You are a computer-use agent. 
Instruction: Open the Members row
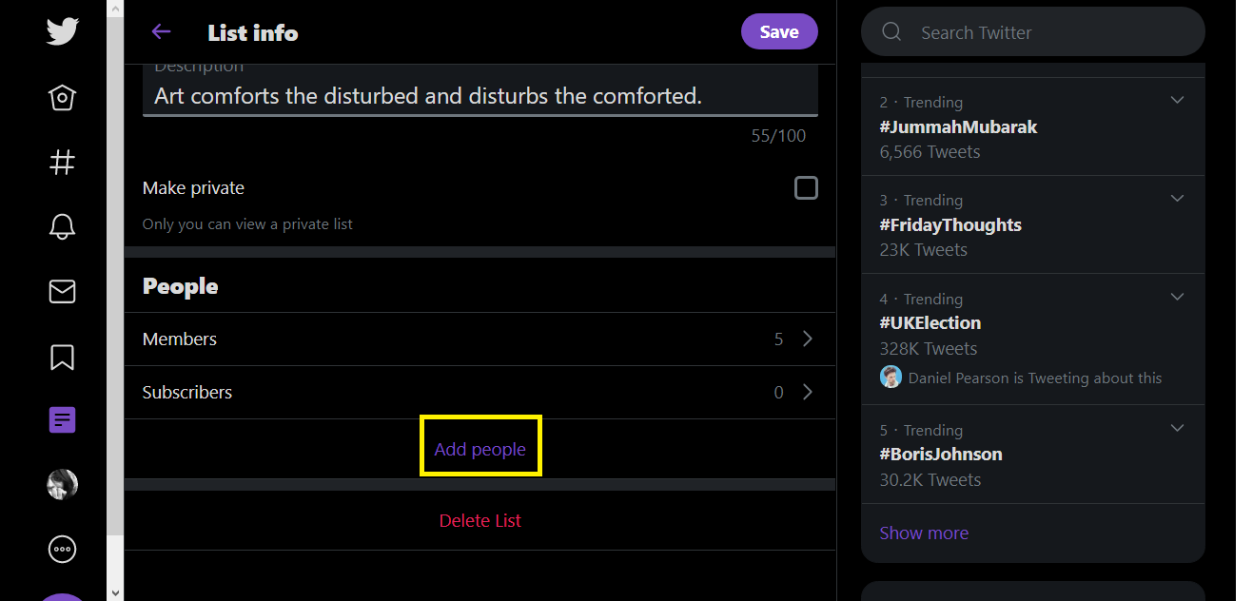click(x=480, y=339)
